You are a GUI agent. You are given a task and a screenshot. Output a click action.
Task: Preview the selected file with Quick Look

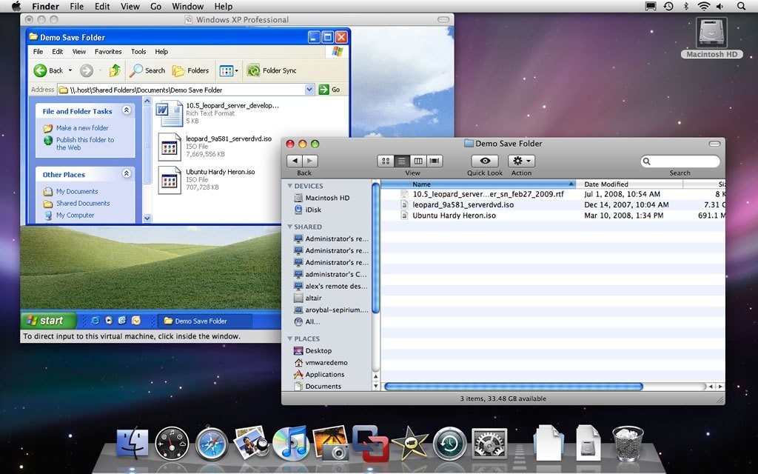[x=484, y=161]
